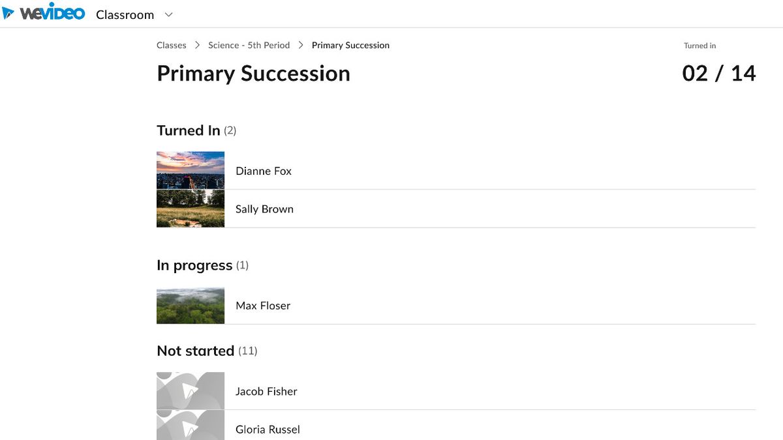The height and width of the screenshot is (440, 783).
Task: Open Dianne Fox's student entry
Action: [264, 170]
